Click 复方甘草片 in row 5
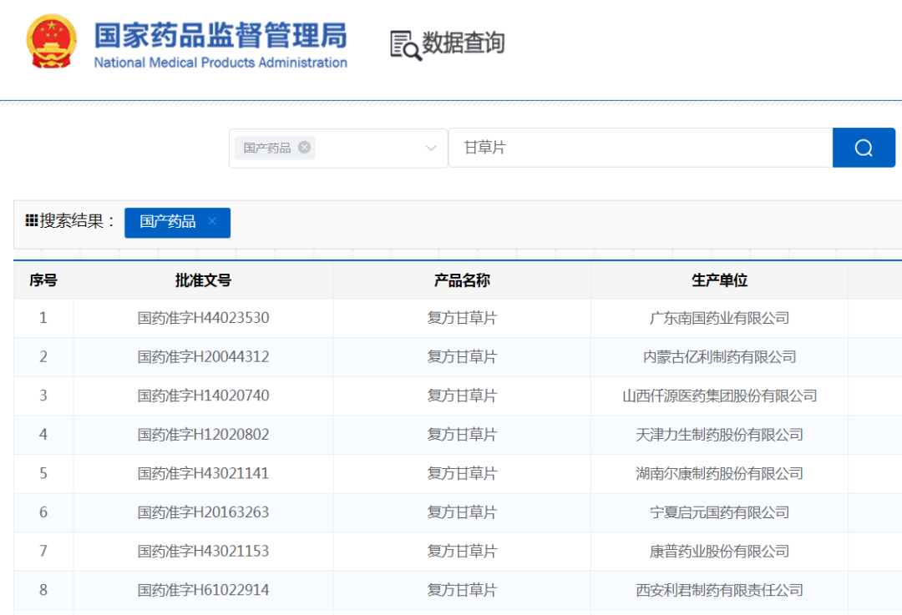 pos(462,474)
